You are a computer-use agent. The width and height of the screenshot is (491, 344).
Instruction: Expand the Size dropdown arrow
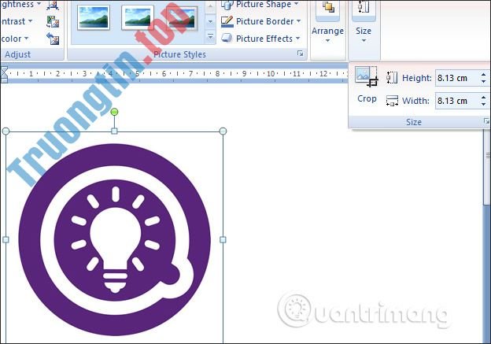click(364, 40)
